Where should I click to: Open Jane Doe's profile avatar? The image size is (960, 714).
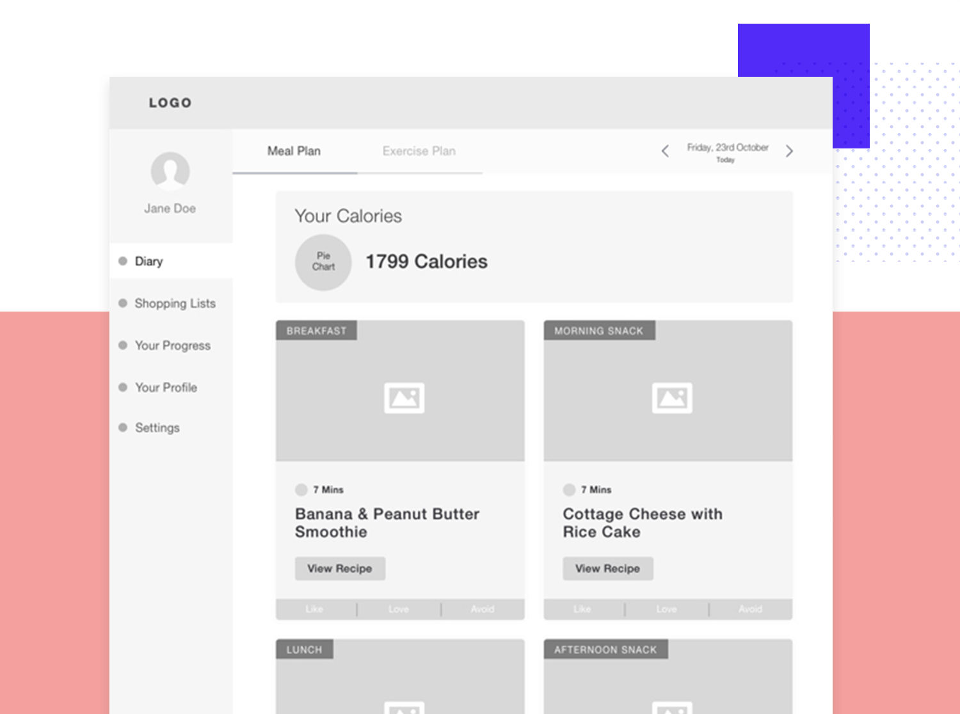tap(170, 171)
